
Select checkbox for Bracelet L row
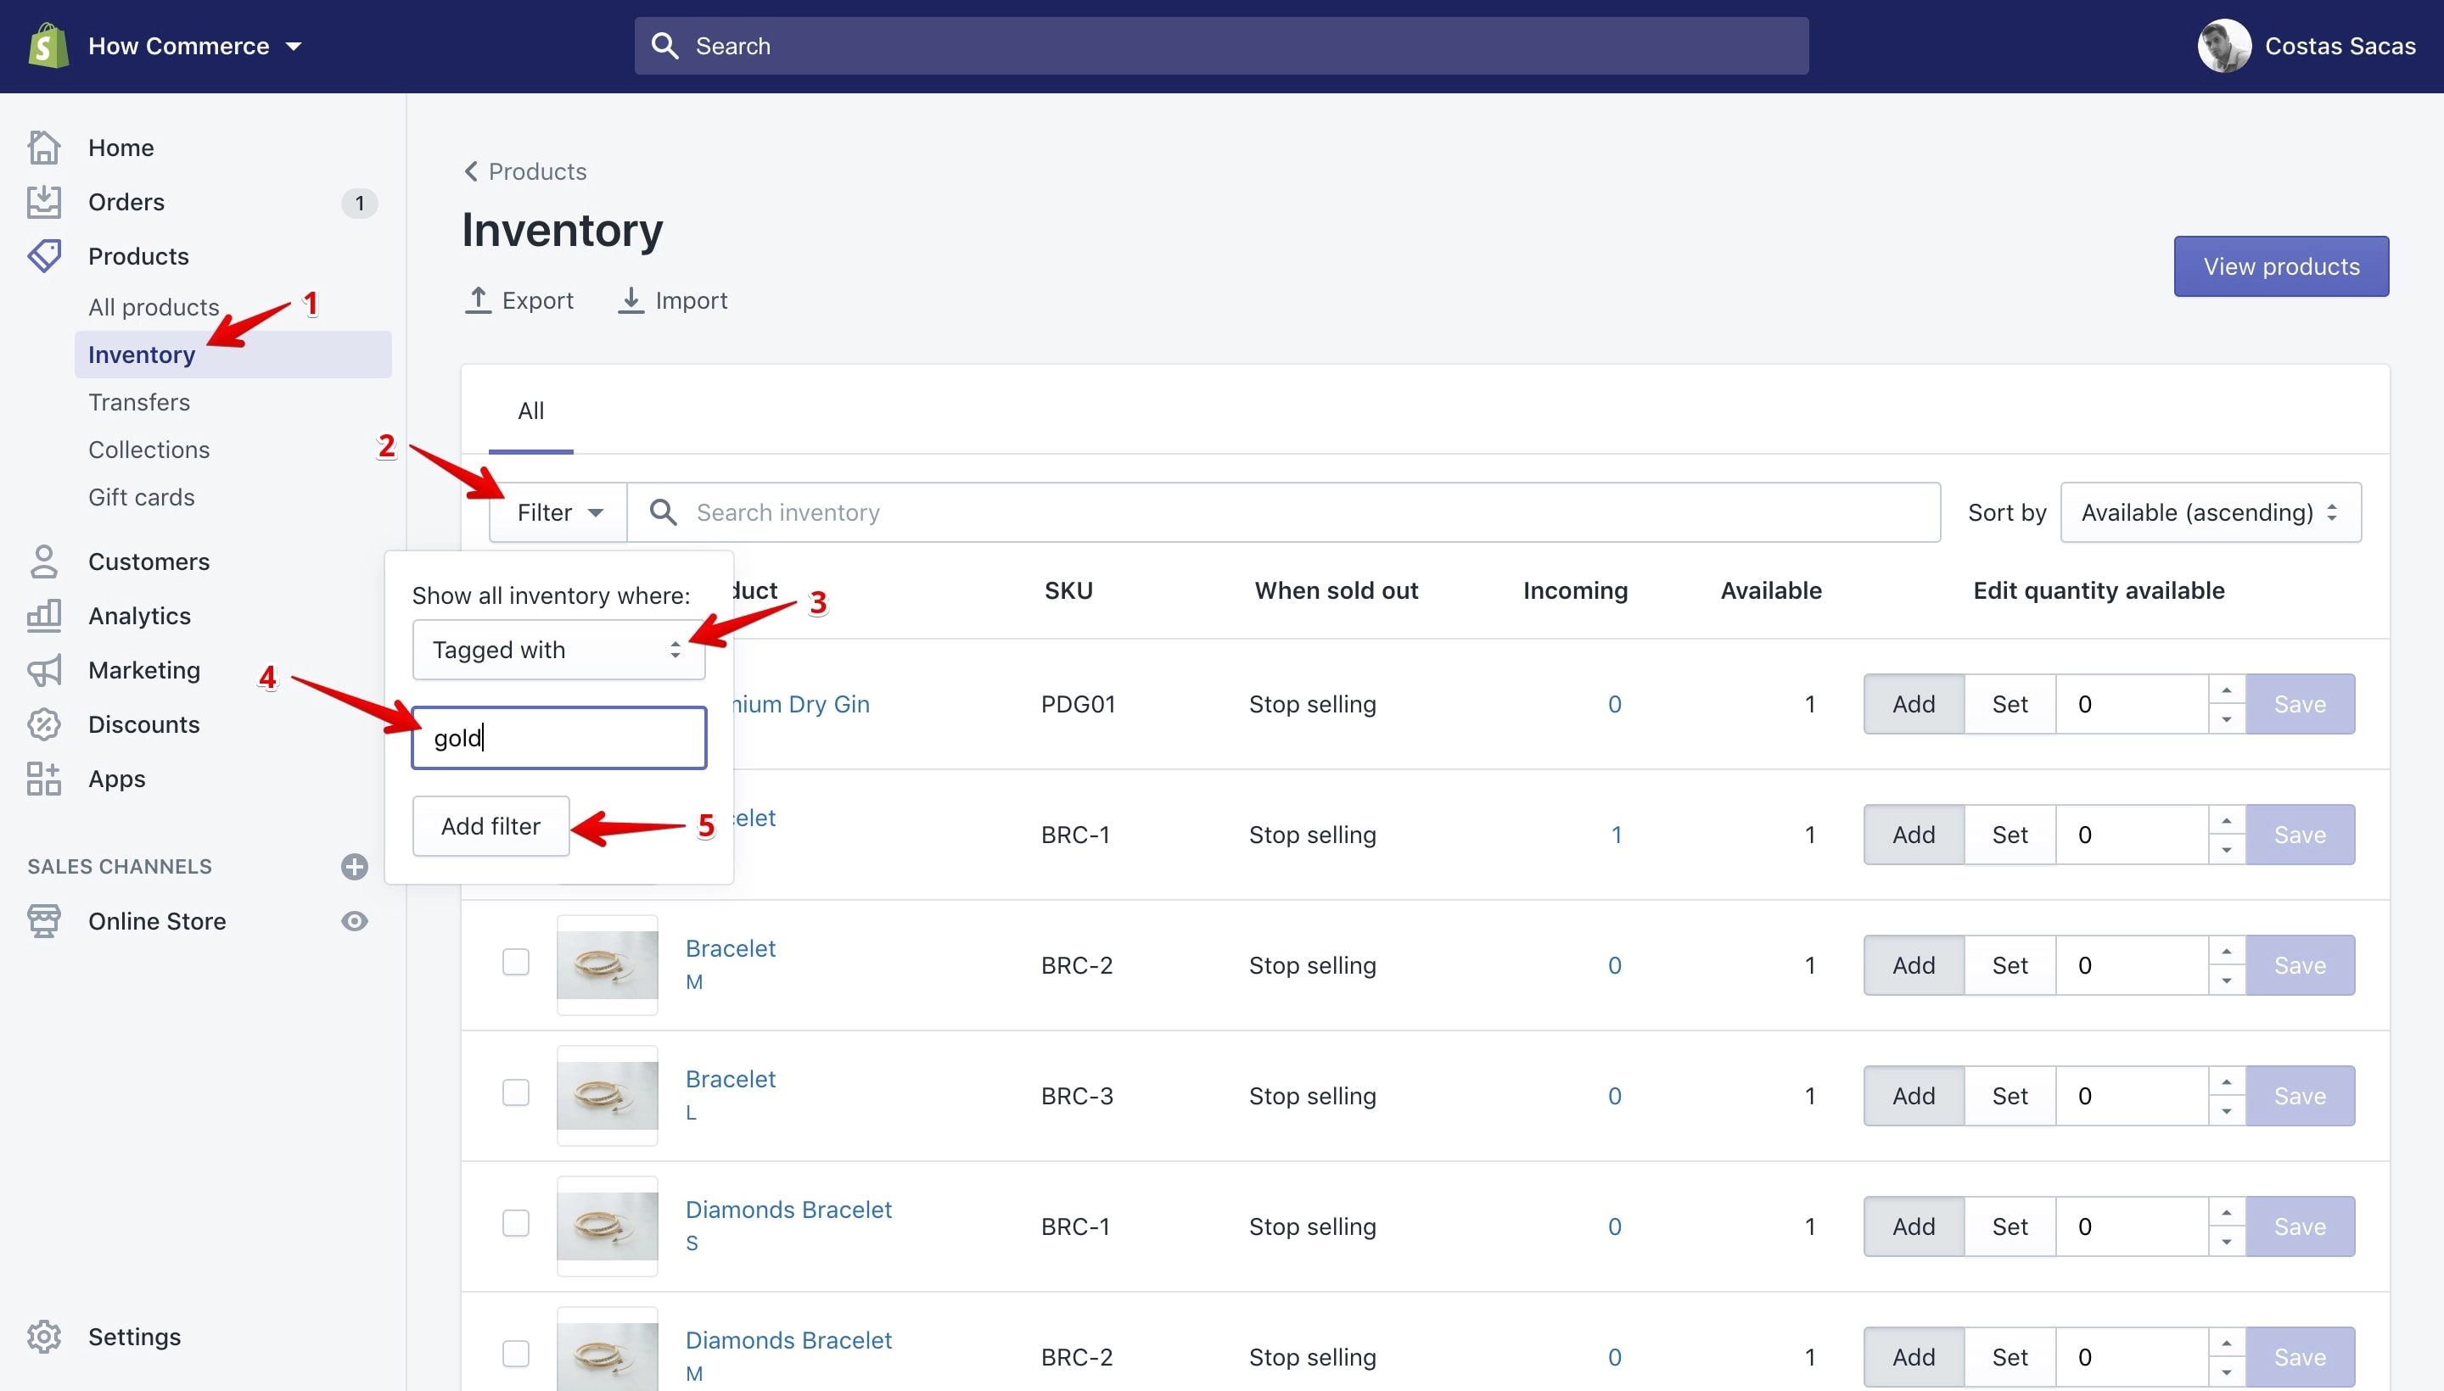(516, 1092)
